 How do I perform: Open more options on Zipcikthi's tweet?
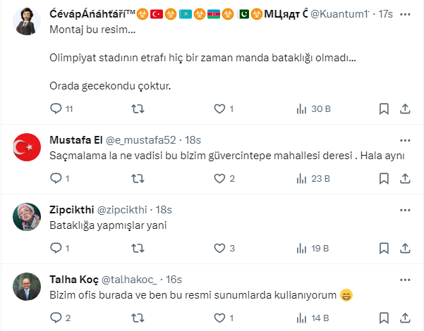[405, 209]
